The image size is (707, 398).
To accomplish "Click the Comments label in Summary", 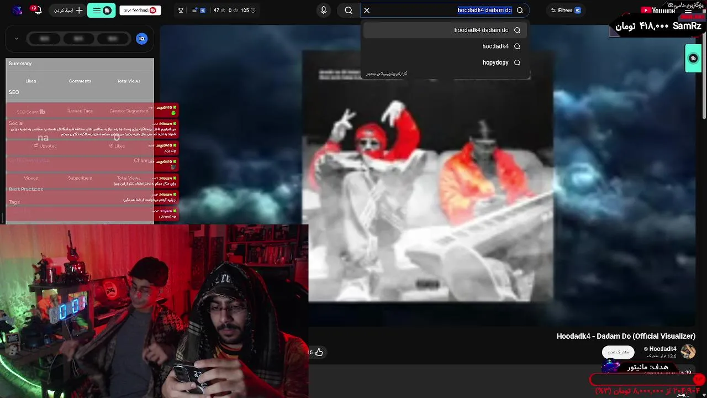I will tap(80, 81).
